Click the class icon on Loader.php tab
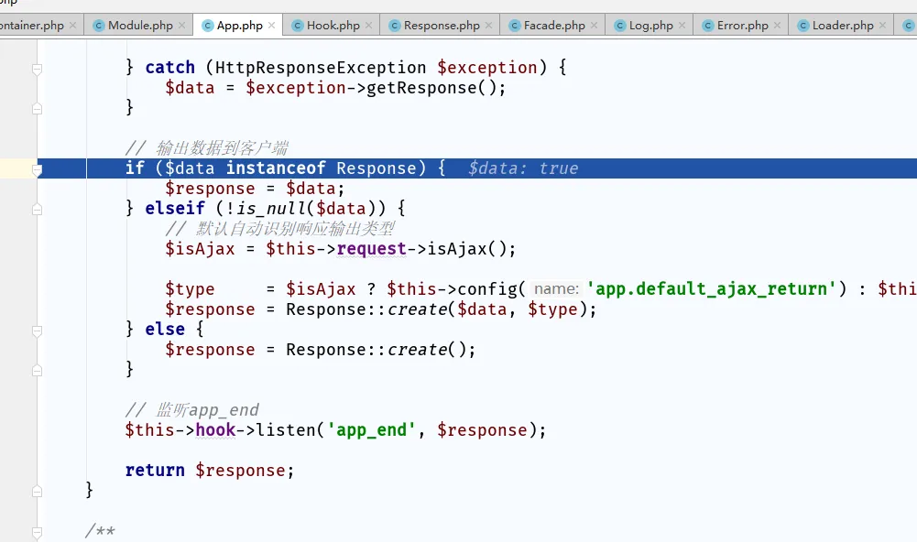The height and width of the screenshot is (542, 917). coord(802,26)
